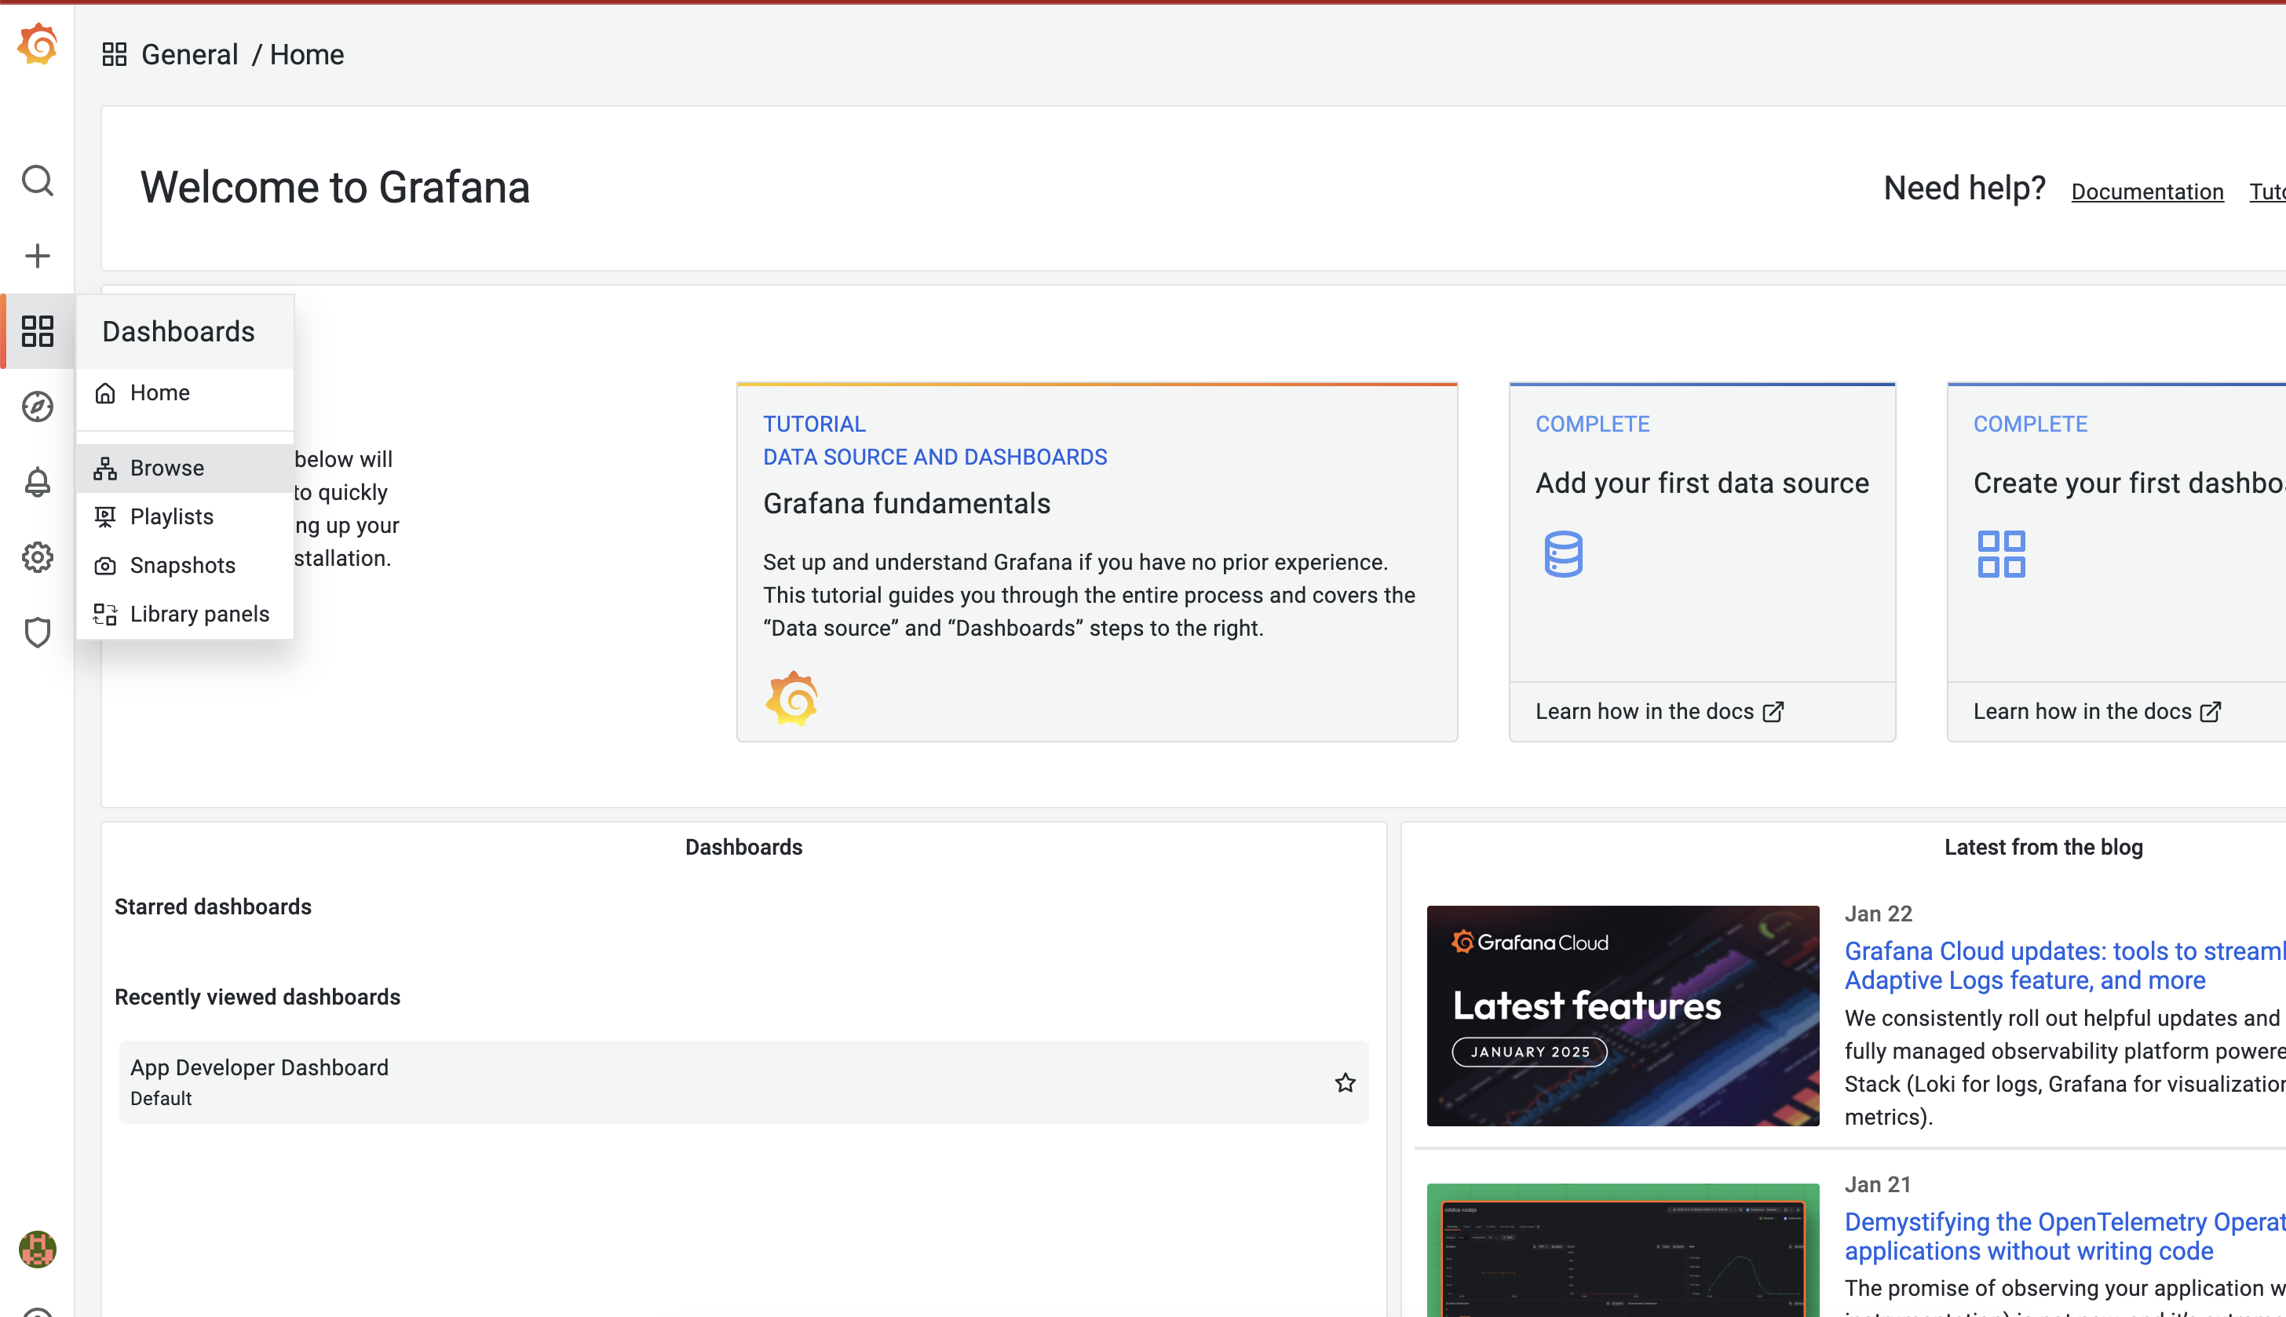Click the Starred dashboards heading
The height and width of the screenshot is (1317, 2286).
(213, 907)
